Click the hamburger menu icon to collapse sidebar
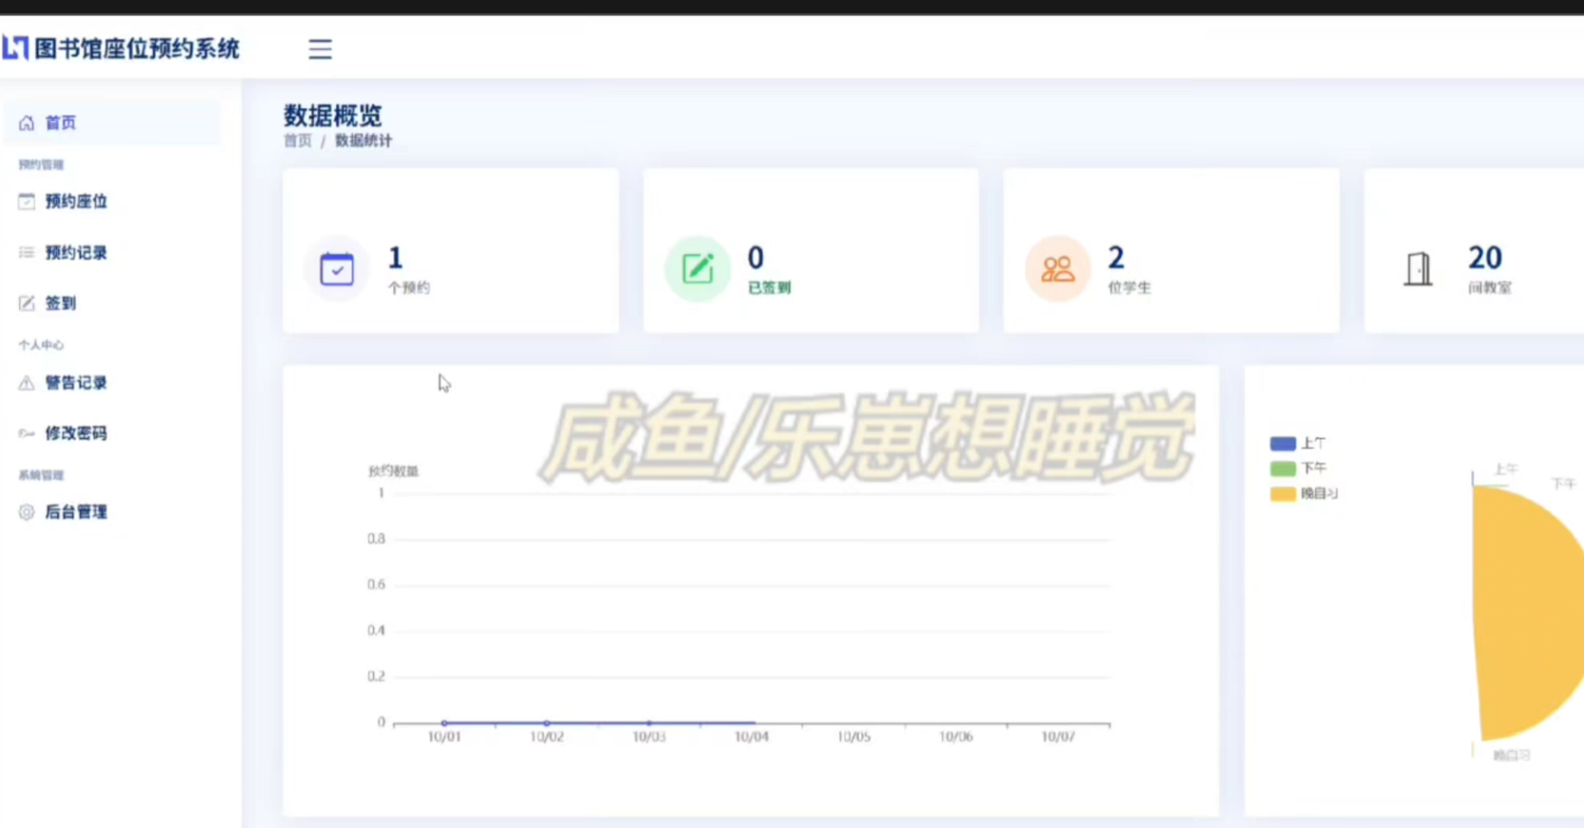 [x=320, y=49]
